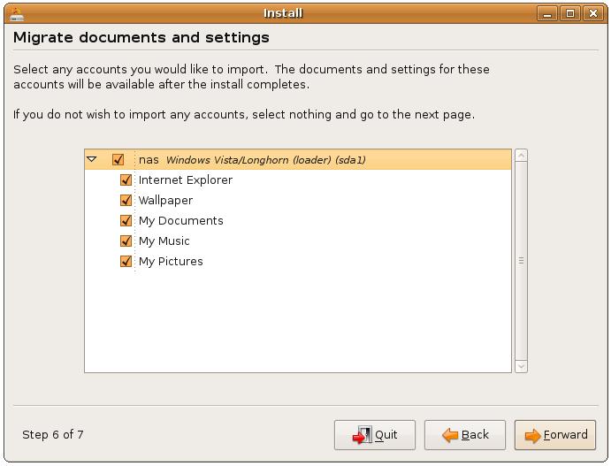Proceed with the Forward button

pyautogui.click(x=555, y=435)
